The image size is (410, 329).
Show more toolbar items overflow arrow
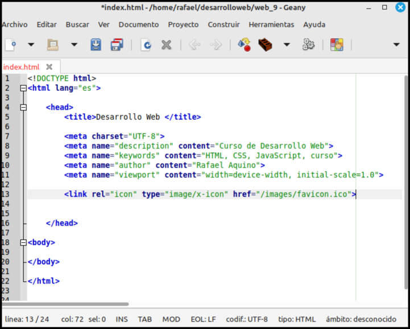396,45
